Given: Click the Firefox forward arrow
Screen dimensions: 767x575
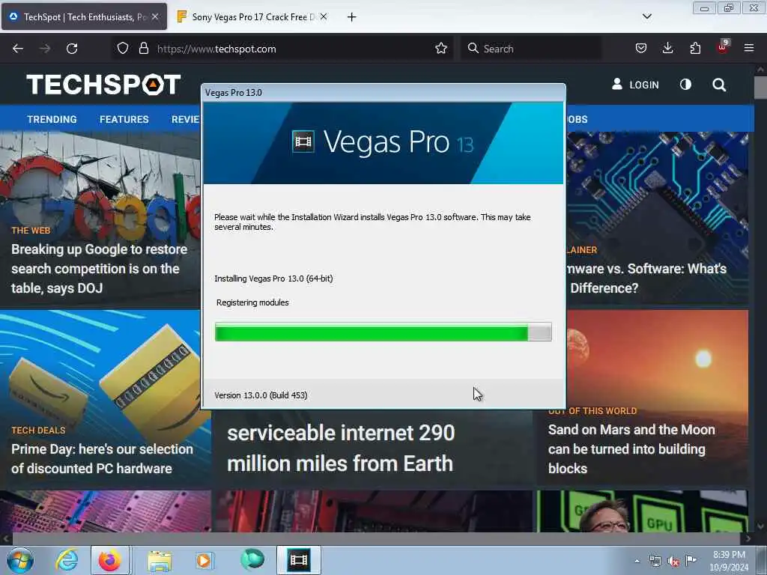Looking at the screenshot, I should pos(45,49).
